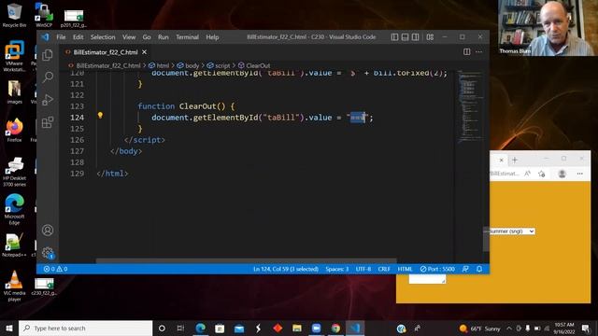Change encoding via UTF-8 status entry
The width and height of the screenshot is (598, 336).
point(363,269)
